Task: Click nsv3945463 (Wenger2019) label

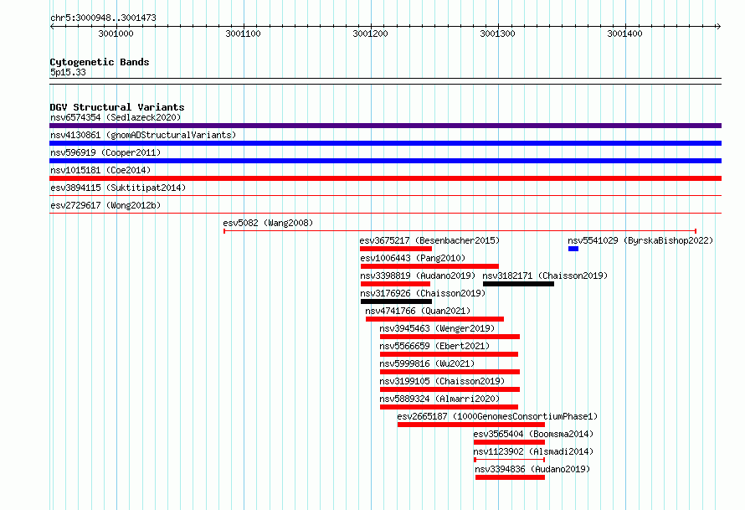Action: 437,328
